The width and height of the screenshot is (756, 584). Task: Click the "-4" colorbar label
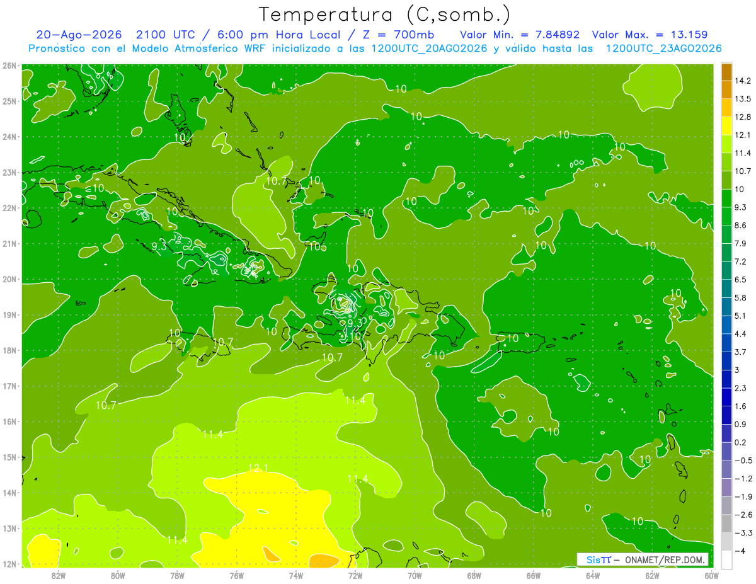pos(740,551)
